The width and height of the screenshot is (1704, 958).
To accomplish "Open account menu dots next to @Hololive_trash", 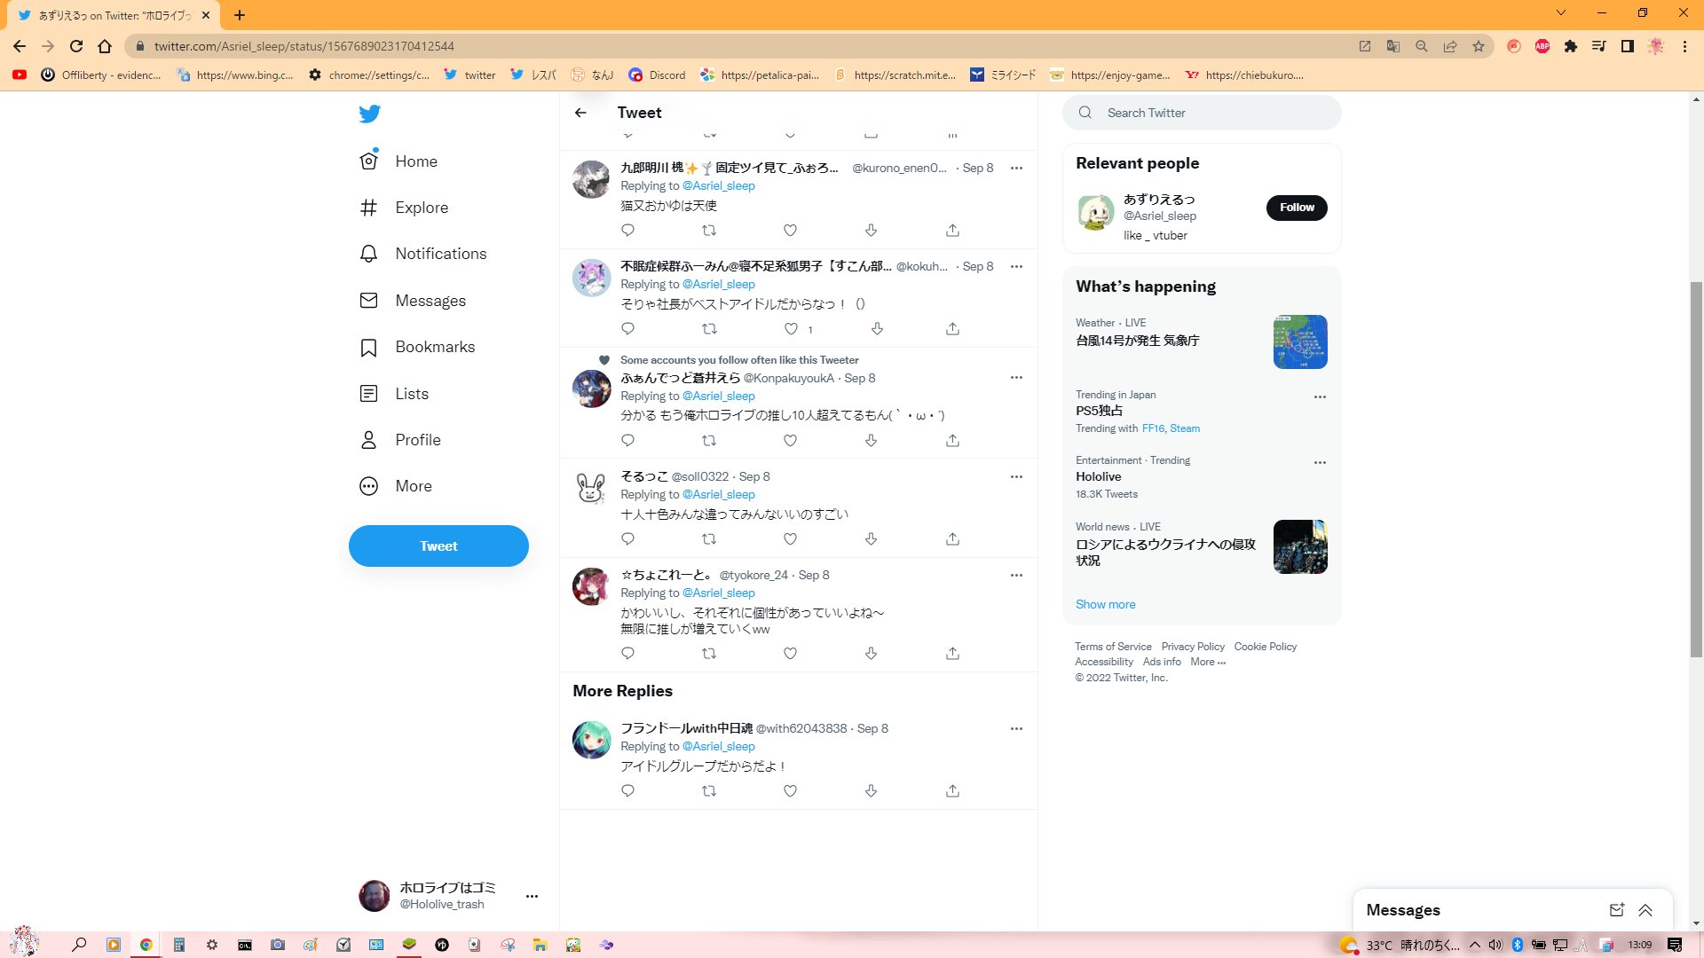I will [532, 896].
